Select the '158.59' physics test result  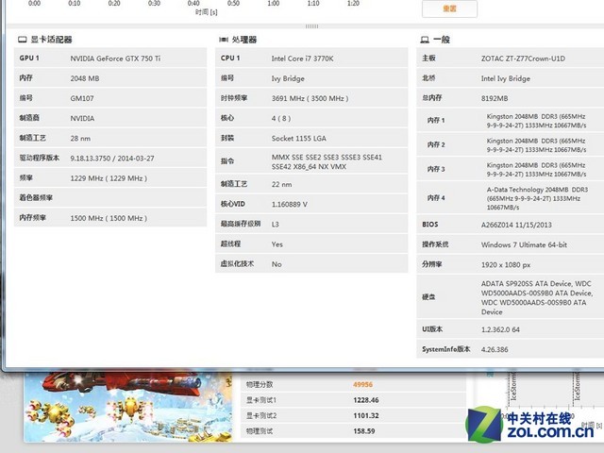pos(364,431)
